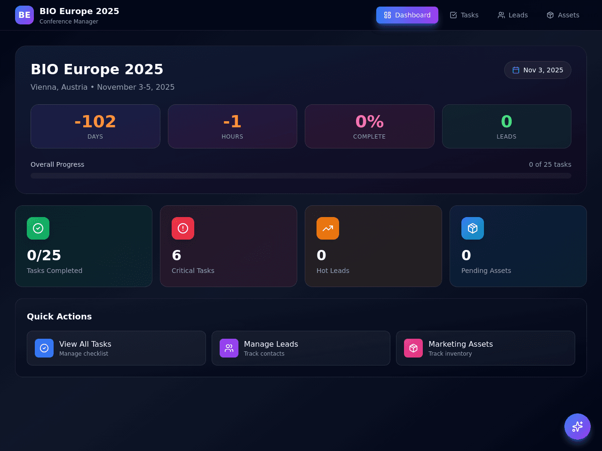
Task: Click the Overall Progress label
Action: pos(57,164)
